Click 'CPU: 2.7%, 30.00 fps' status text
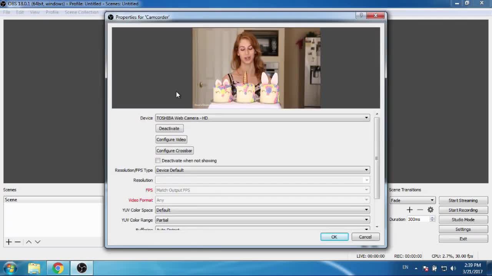The image size is (492, 276). (452, 256)
